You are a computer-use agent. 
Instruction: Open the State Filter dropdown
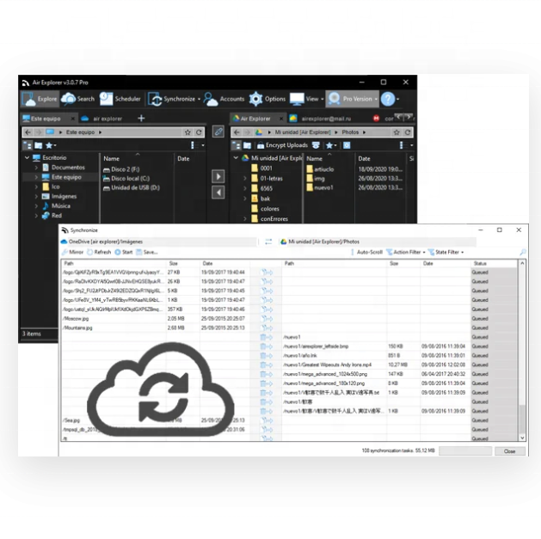(447, 252)
